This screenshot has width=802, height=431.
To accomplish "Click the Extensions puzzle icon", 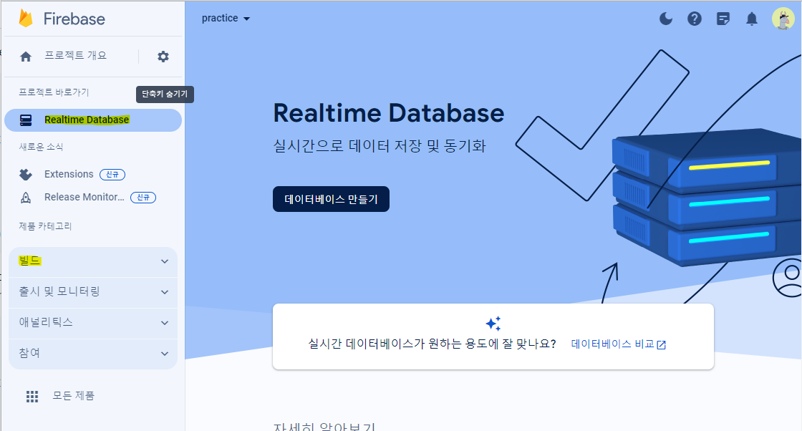I will pos(26,175).
